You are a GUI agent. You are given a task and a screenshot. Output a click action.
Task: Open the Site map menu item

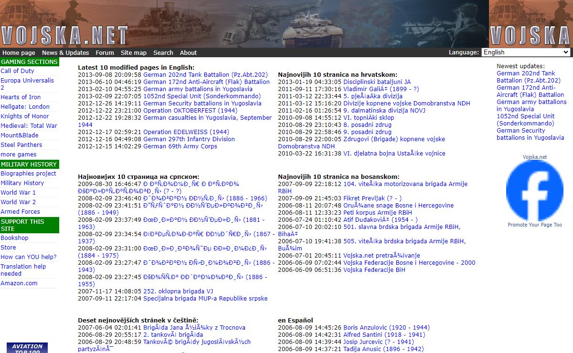134,53
